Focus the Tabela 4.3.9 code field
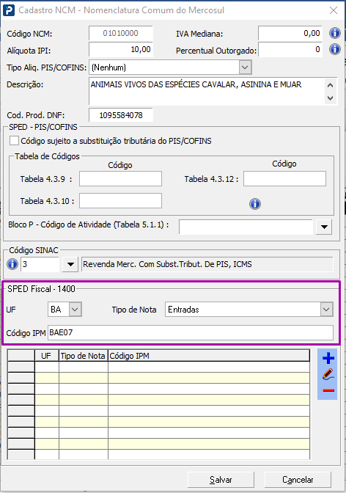This screenshot has width=346, height=493. pos(120,178)
